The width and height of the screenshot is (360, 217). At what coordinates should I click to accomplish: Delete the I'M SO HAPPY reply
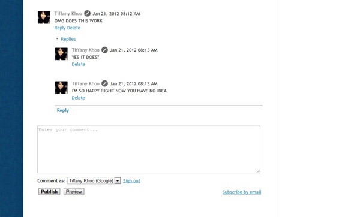tap(78, 98)
